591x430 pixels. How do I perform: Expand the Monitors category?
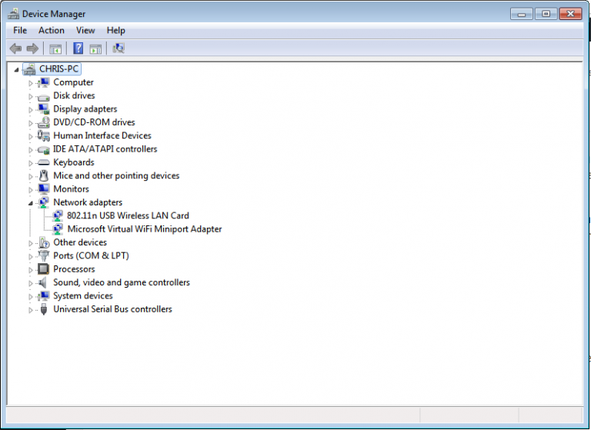pyautogui.click(x=31, y=190)
